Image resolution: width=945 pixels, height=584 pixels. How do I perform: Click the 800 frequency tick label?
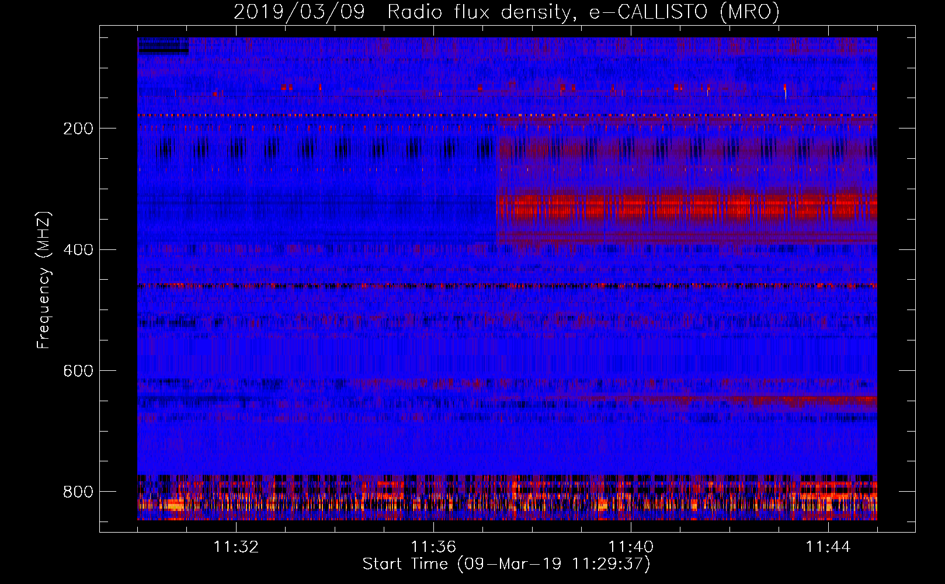click(x=78, y=492)
